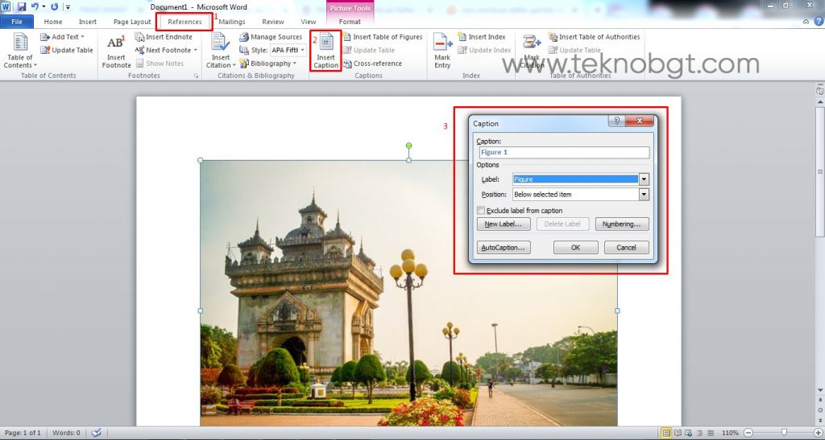This screenshot has width=825, height=440.
Task: Open Insert Citation menu
Action: 221,51
